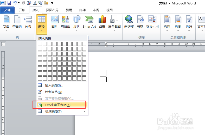Click the Undo arrow icon

click(15, 3)
